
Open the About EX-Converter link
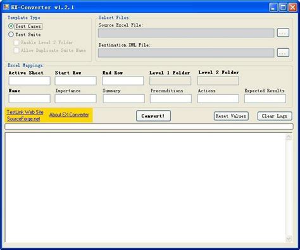69,115
